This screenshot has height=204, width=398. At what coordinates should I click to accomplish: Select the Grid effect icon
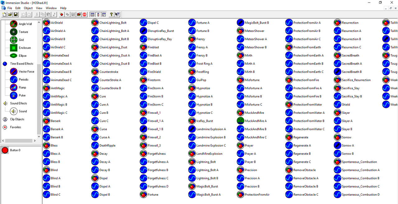[x=14, y=40]
